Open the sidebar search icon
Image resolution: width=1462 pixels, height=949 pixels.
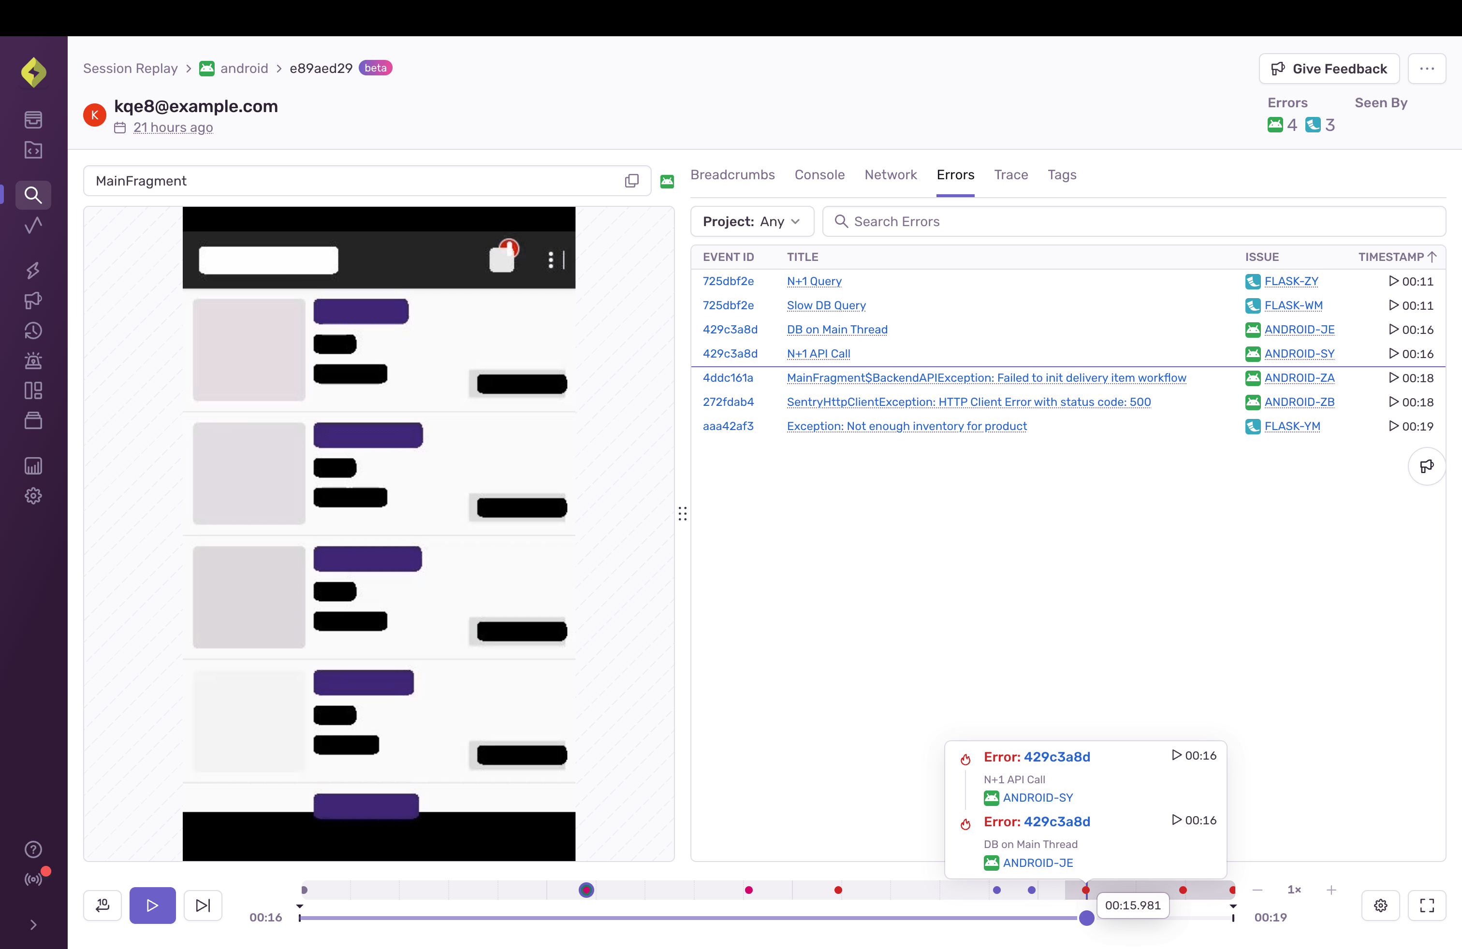coord(33,195)
